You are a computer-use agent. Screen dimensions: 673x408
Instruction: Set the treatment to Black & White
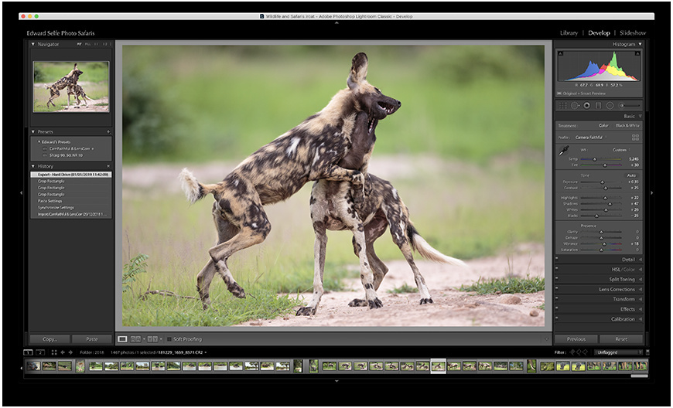pos(627,125)
